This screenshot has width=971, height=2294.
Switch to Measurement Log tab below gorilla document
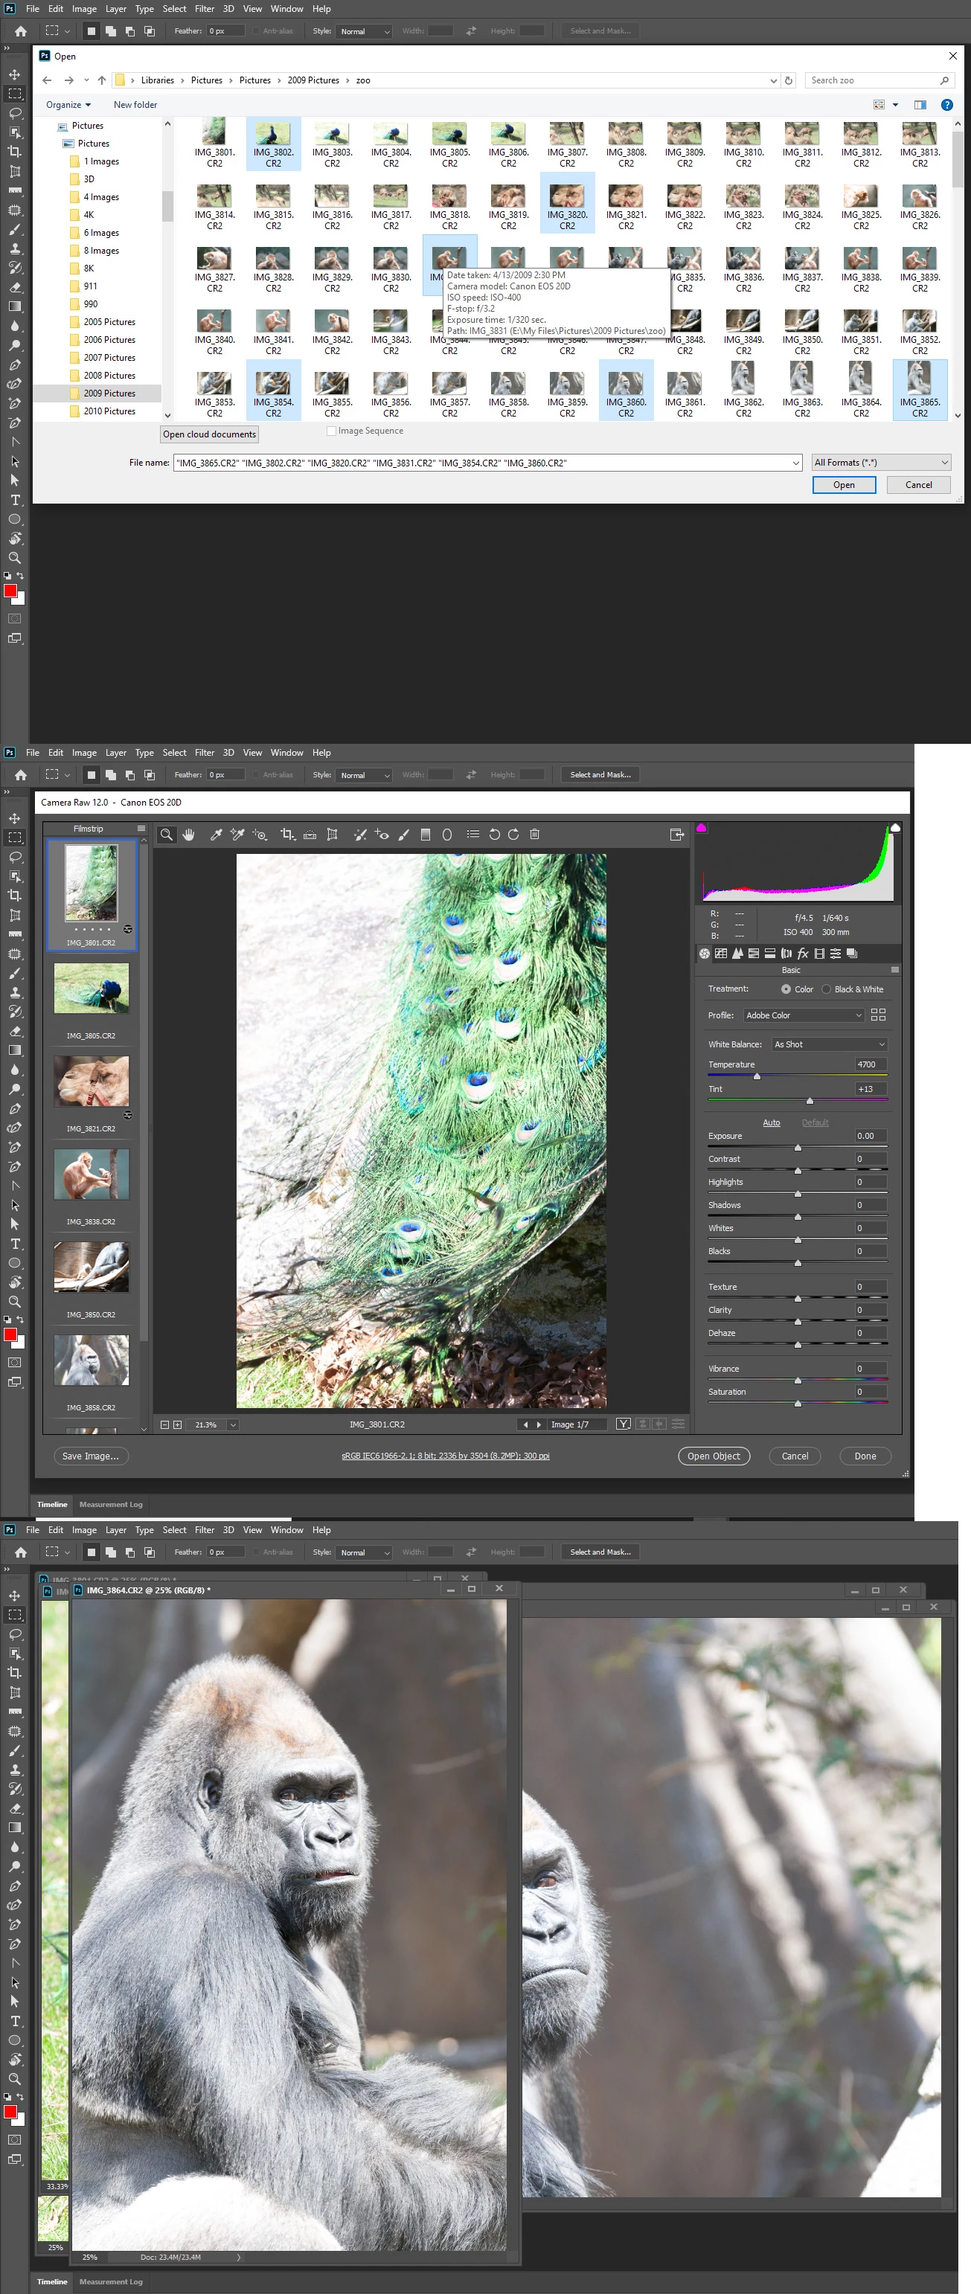(x=110, y=2281)
